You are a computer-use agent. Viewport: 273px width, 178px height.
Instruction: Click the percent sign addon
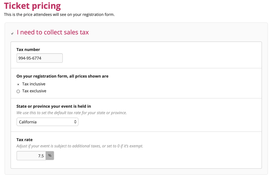point(50,156)
